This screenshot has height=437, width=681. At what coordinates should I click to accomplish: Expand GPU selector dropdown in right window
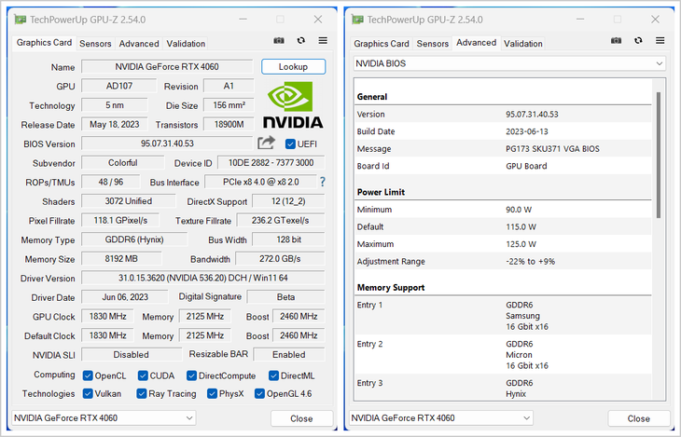pyautogui.click(x=440, y=418)
